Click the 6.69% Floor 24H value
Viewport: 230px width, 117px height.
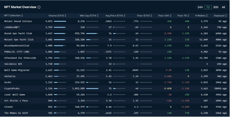[x=168, y=46]
